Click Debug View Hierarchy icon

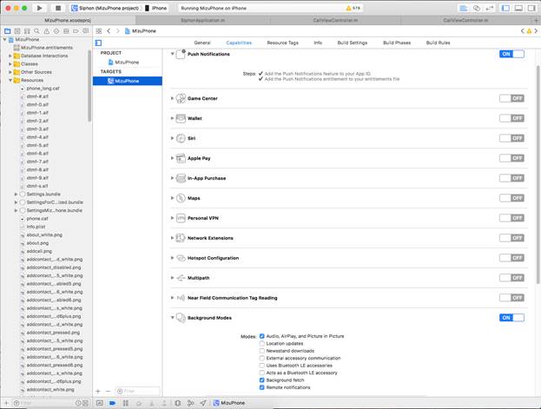[178, 403]
